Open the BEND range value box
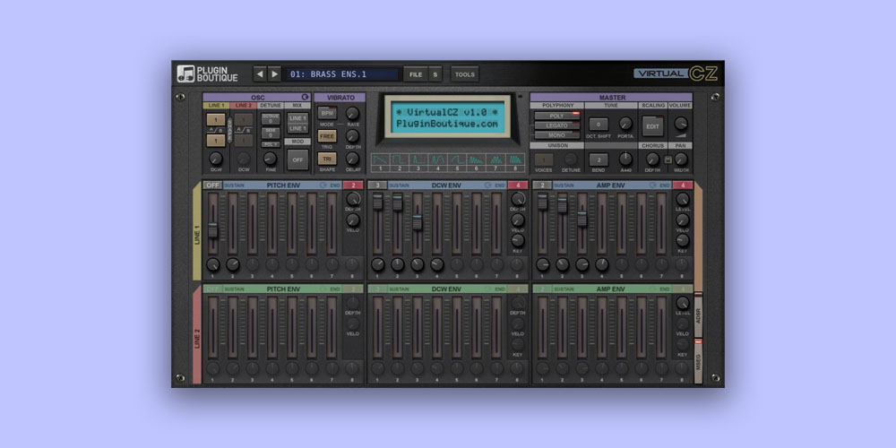 pyautogui.click(x=599, y=159)
